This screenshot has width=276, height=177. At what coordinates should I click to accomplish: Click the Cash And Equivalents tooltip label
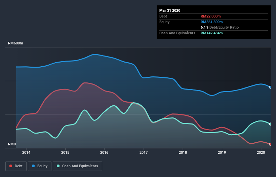(x=177, y=33)
